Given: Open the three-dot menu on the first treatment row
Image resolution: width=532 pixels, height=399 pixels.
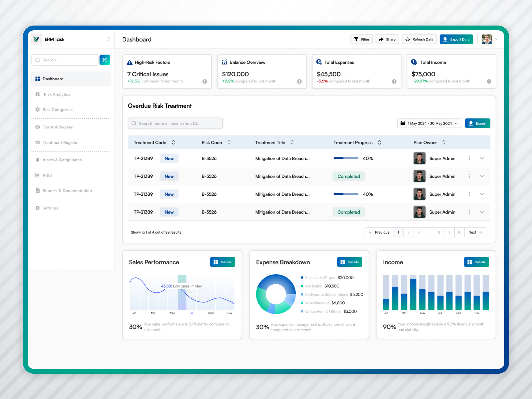Looking at the screenshot, I should click(x=470, y=158).
